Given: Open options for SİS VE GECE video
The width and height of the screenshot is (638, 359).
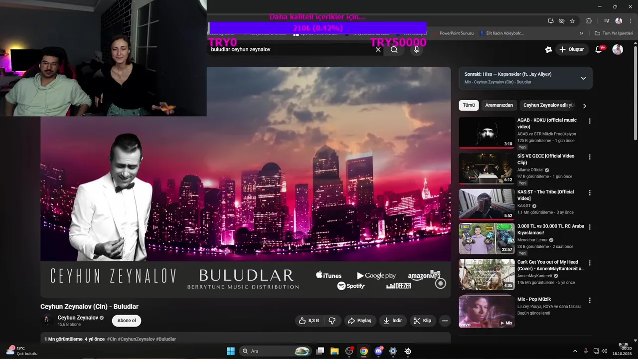Looking at the screenshot, I should (590, 157).
